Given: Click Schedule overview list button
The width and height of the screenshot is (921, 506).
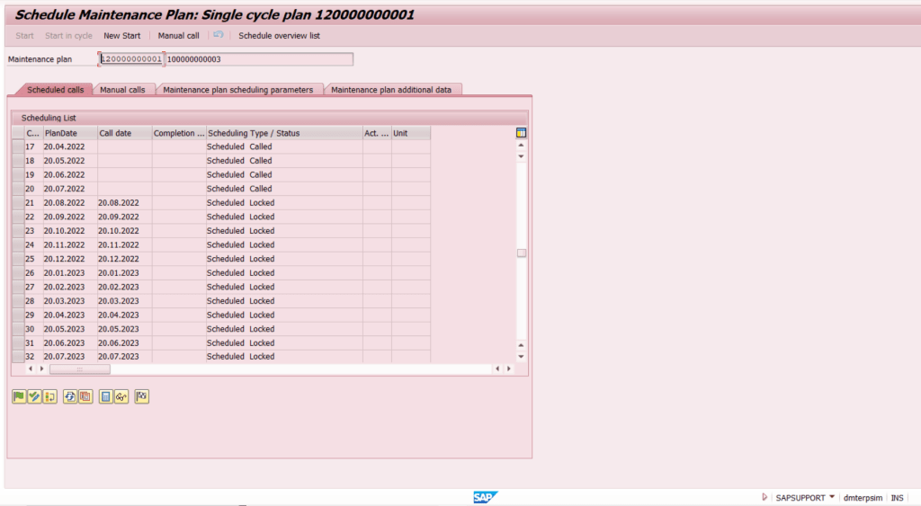Looking at the screenshot, I should [279, 36].
